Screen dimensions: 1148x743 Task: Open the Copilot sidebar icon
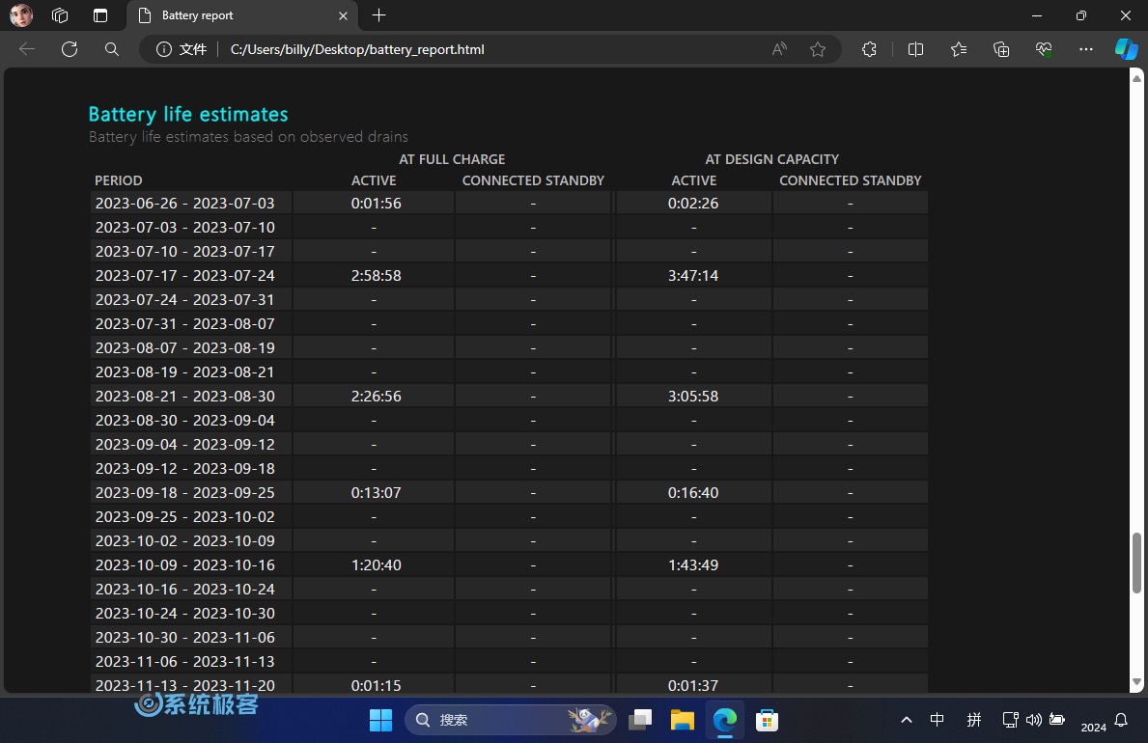click(x=1126, y=49)
